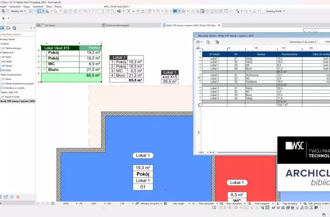Click the fit-width icon in schedule window
Image resolution: width=330 pixels, height=217 pixels.
212,152
